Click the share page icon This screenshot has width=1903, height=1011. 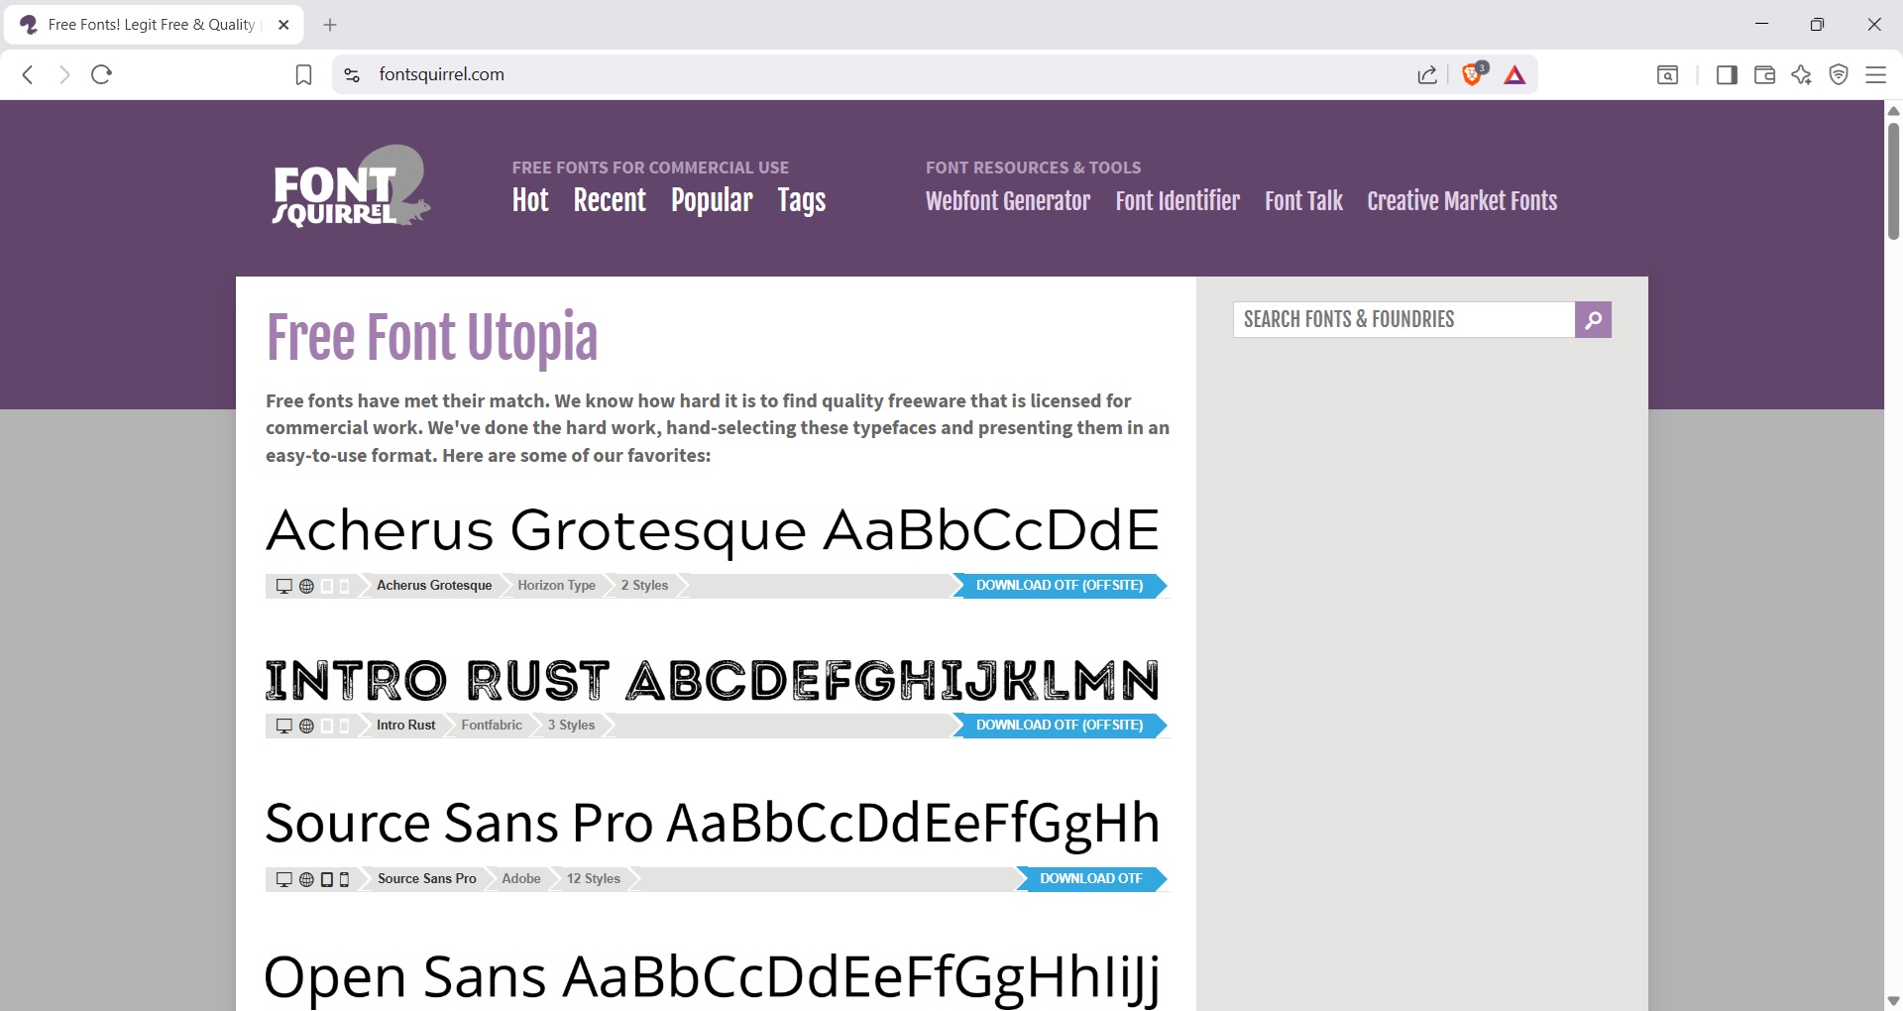[1427, 75]
